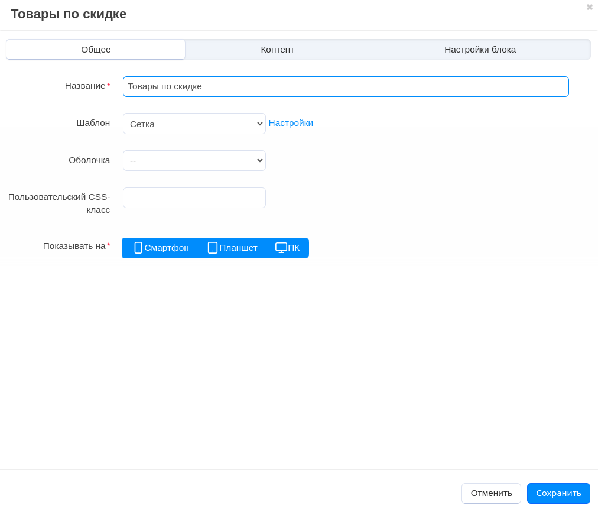The width and height of the screenshot is (598, 515).
Task: Go to the Настройки блока tab
Action: (480, 50)
